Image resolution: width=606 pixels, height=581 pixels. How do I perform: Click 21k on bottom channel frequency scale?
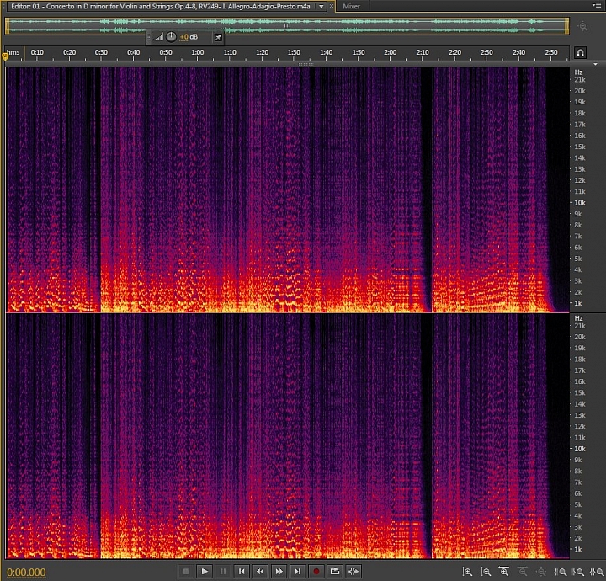coord(580,326)
